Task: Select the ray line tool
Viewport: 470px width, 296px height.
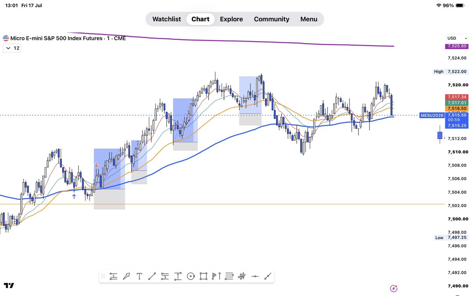Action: tap(268, 276)
